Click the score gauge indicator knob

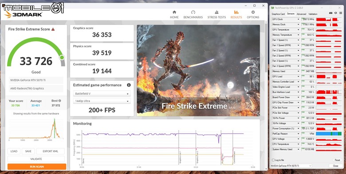tap(62, 58)
